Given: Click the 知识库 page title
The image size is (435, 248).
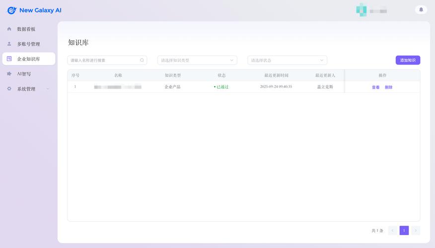Looking at the screenshot, I should coord(78,42).
